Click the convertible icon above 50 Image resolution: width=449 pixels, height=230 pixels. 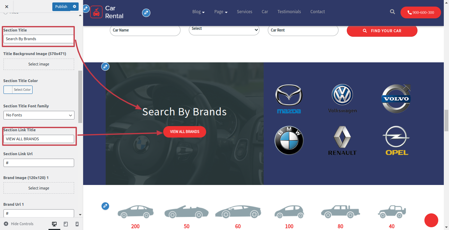point(186,212)
